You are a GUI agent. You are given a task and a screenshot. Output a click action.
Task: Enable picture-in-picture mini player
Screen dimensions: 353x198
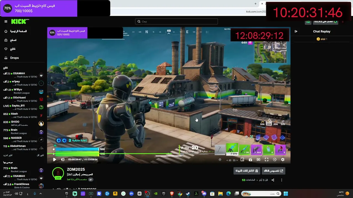(242, 159)
